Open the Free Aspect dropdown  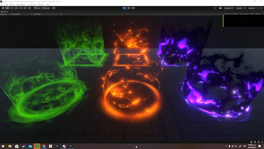click(x=22, y=14)
